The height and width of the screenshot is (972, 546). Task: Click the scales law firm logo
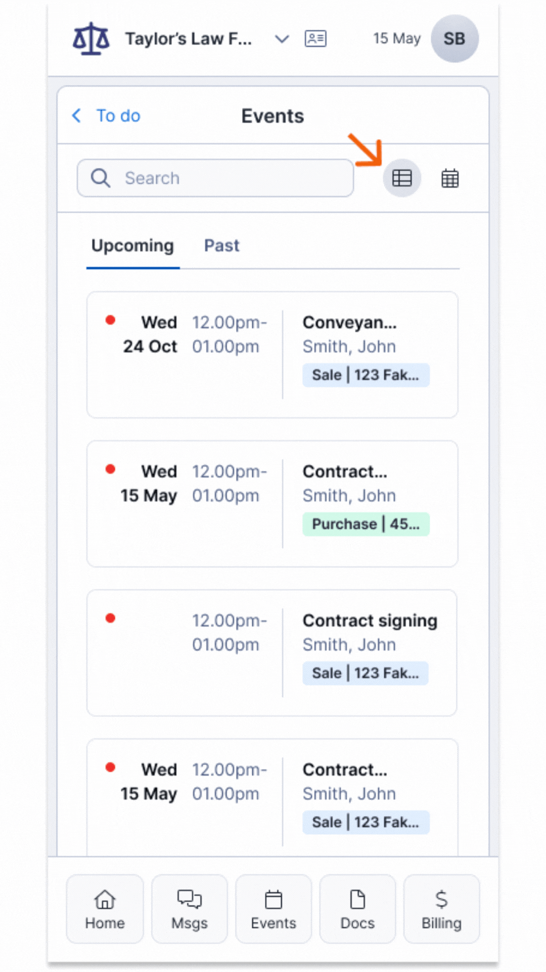point(91,38)
